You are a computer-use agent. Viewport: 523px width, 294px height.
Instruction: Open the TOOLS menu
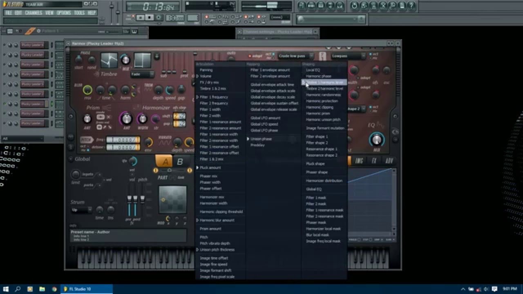point(79,13)
